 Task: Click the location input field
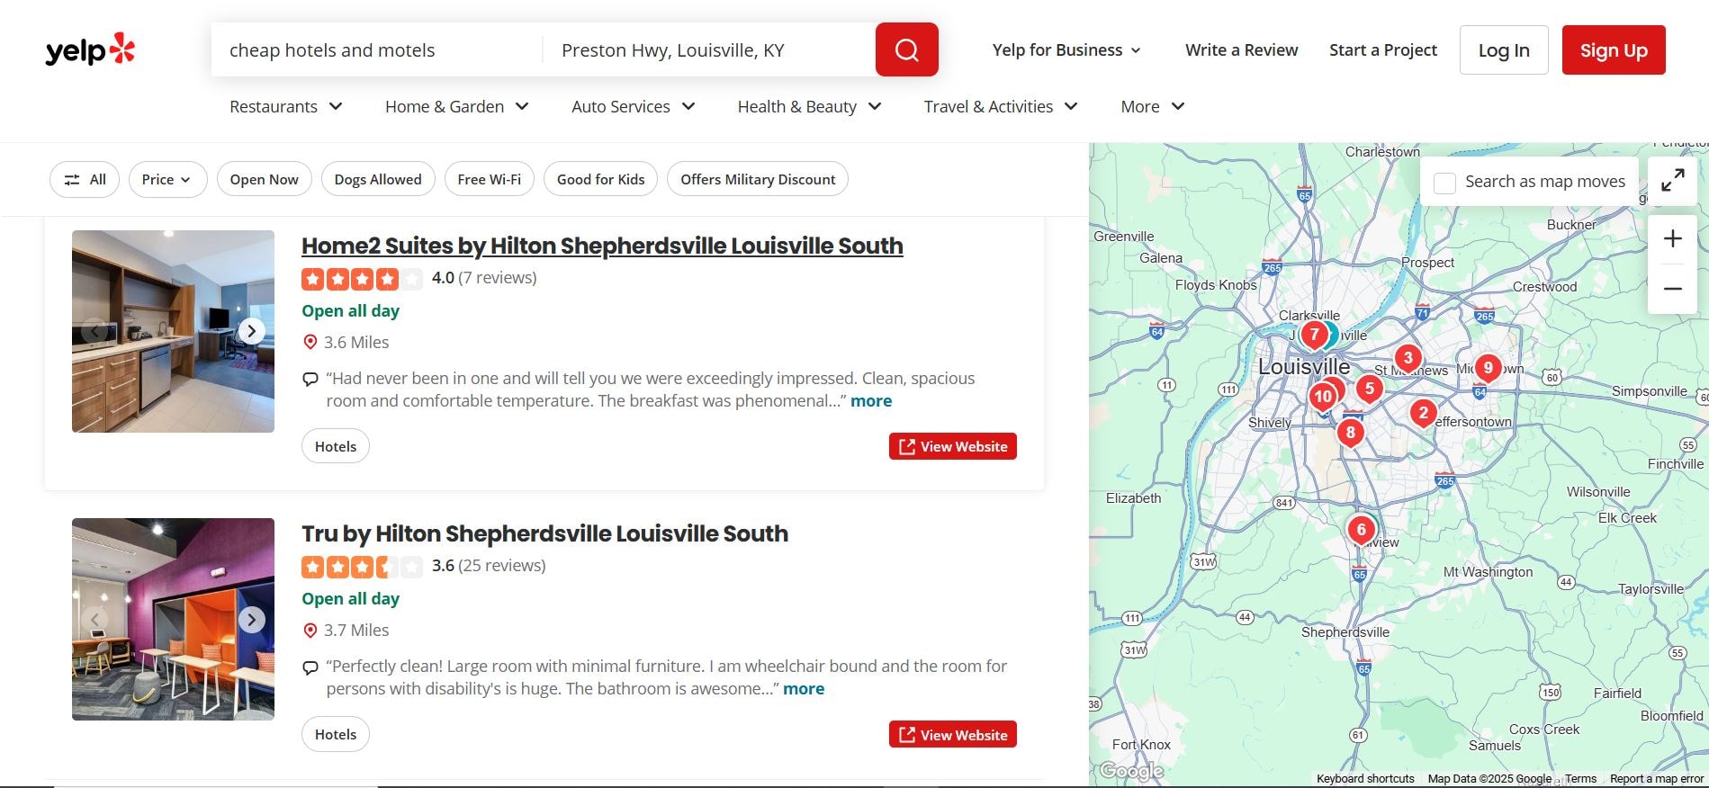pyautogui.click(x=709, y=49)
